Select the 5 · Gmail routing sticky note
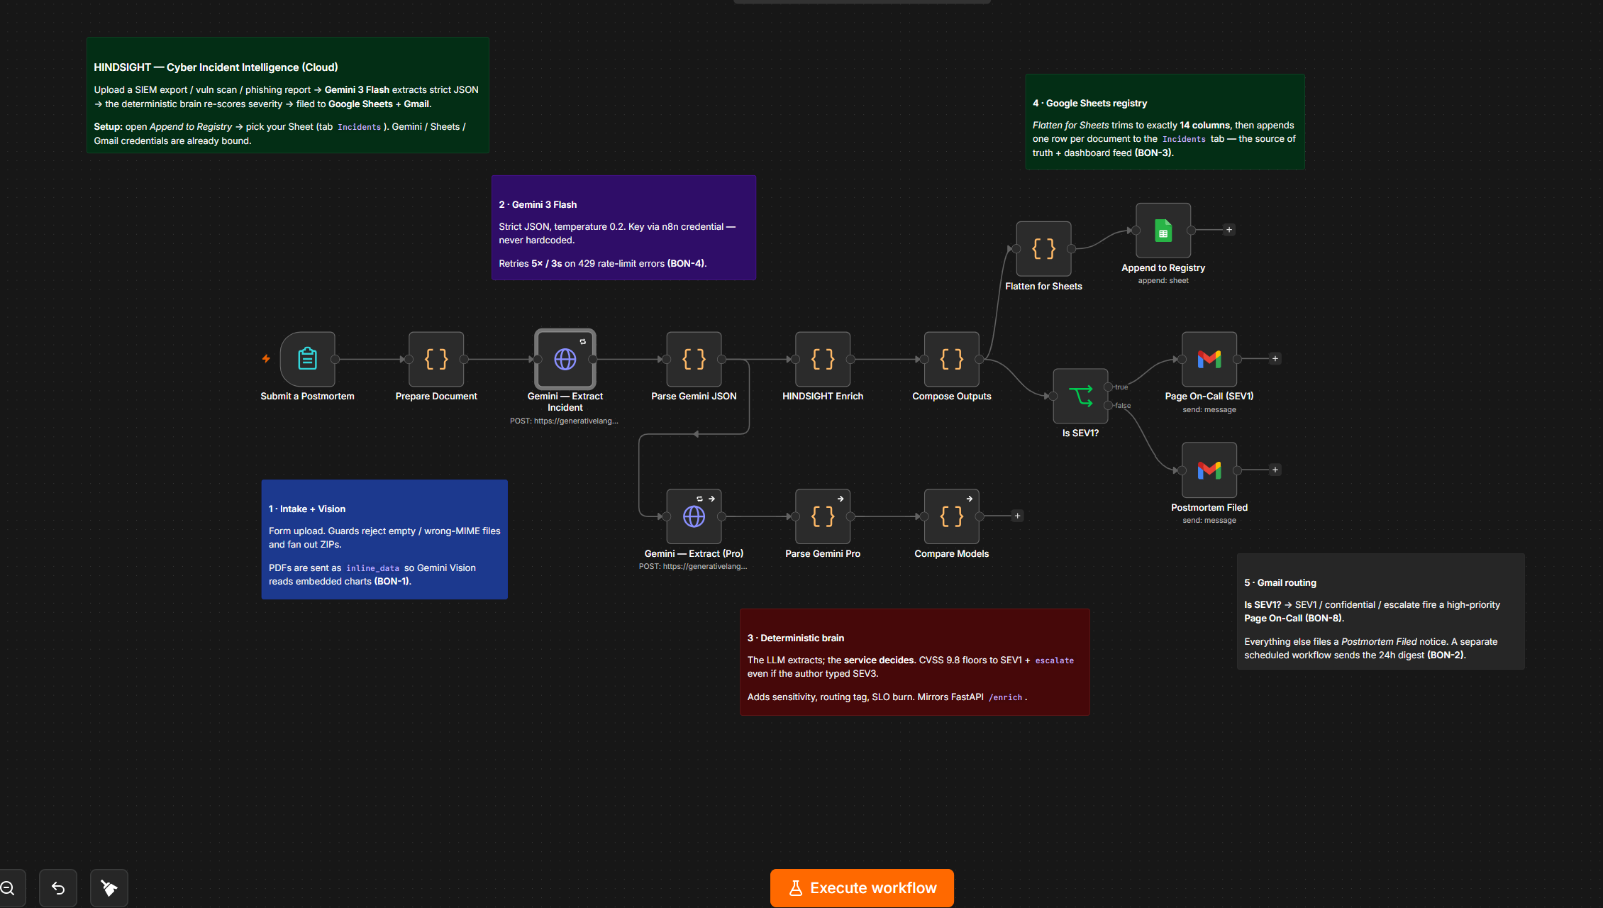1603x908 pixels. (x=1380, y=611)
